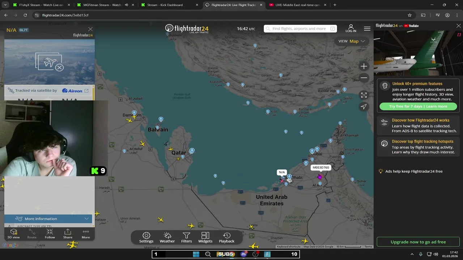
Task: Reload the browser page
Action: [25, 15]
